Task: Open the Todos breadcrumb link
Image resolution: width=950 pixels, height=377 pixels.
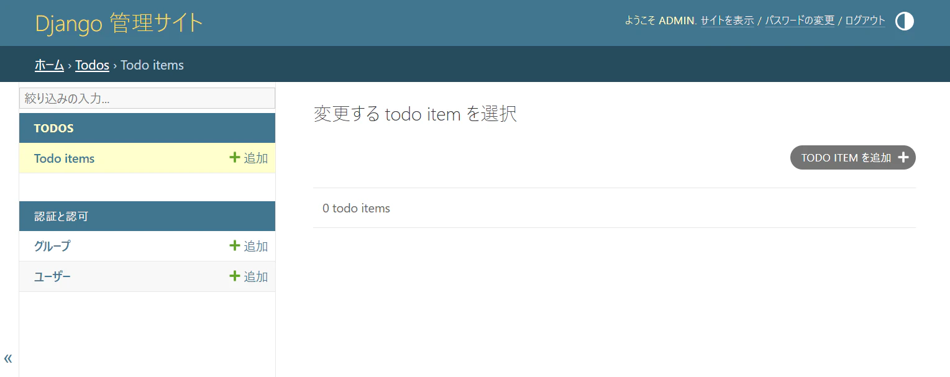Action: (92, 65)
